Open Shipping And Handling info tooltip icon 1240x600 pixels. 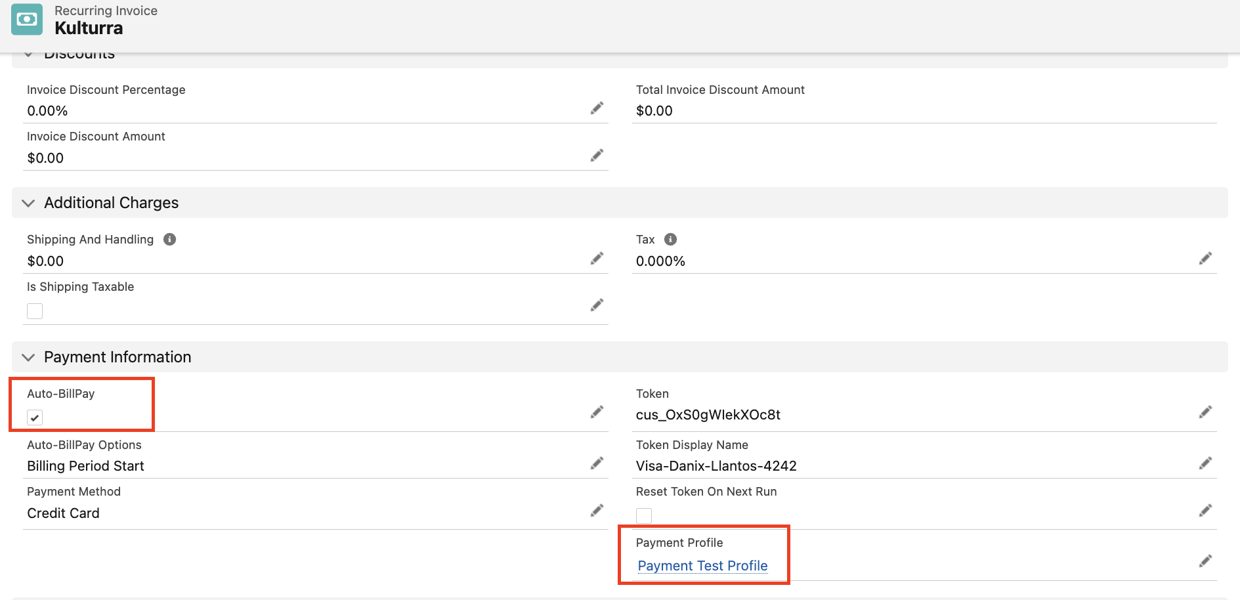pos(169,240)
